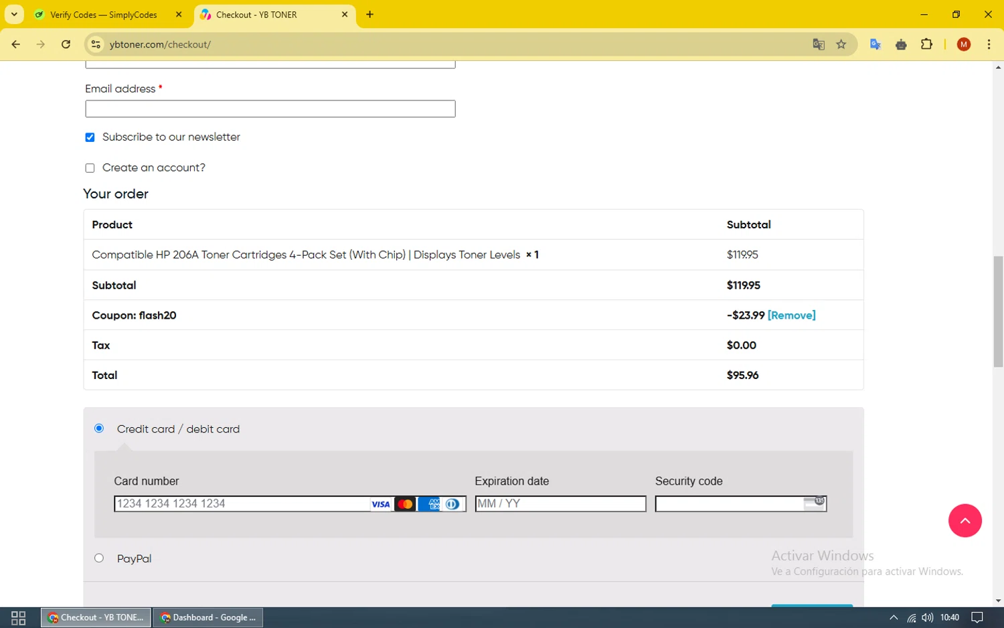Image resolution: width=1004 pixels, height=628 pixels.
Task: Focus the Email address field
Action: point(270,109)
